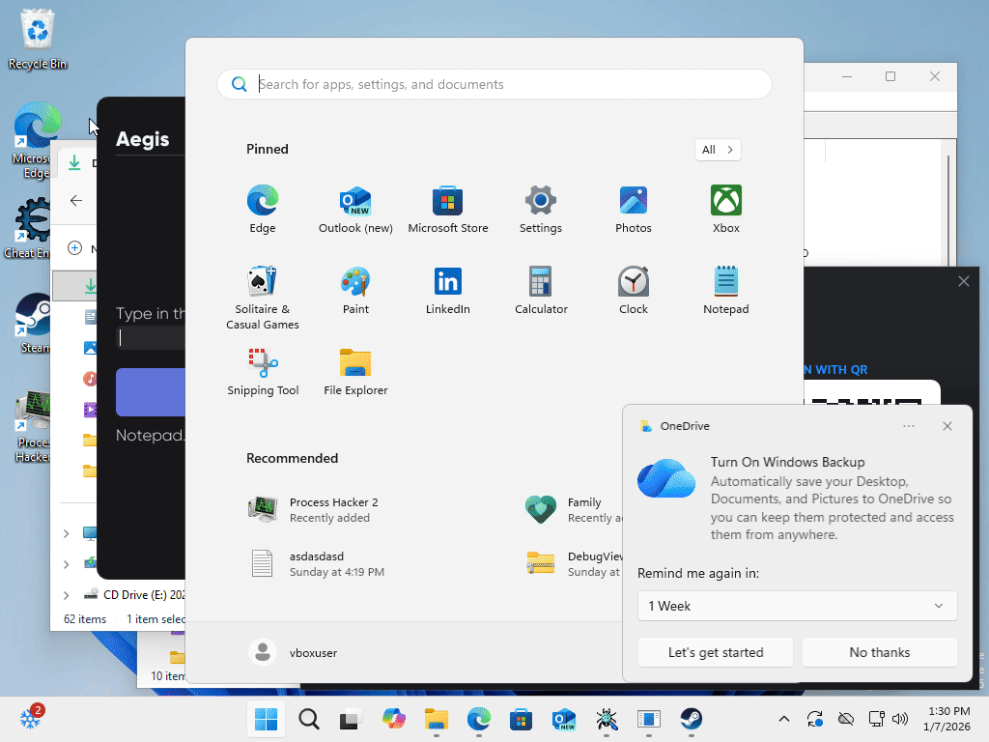989x742 pixels.
Task: Click the New plus button in File Explorer
Action: (75, 248)
